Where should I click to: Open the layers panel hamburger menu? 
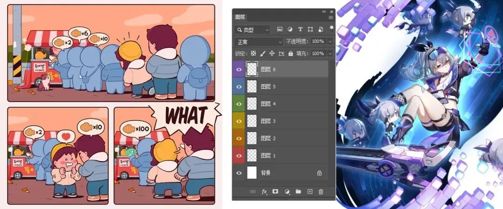pos(331,17)
